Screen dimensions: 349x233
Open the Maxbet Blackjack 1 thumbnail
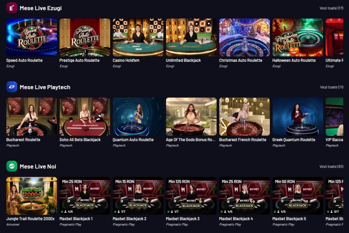[x=85, y=196]
